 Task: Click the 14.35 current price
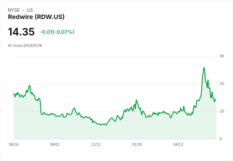click(x=21, y=32)
